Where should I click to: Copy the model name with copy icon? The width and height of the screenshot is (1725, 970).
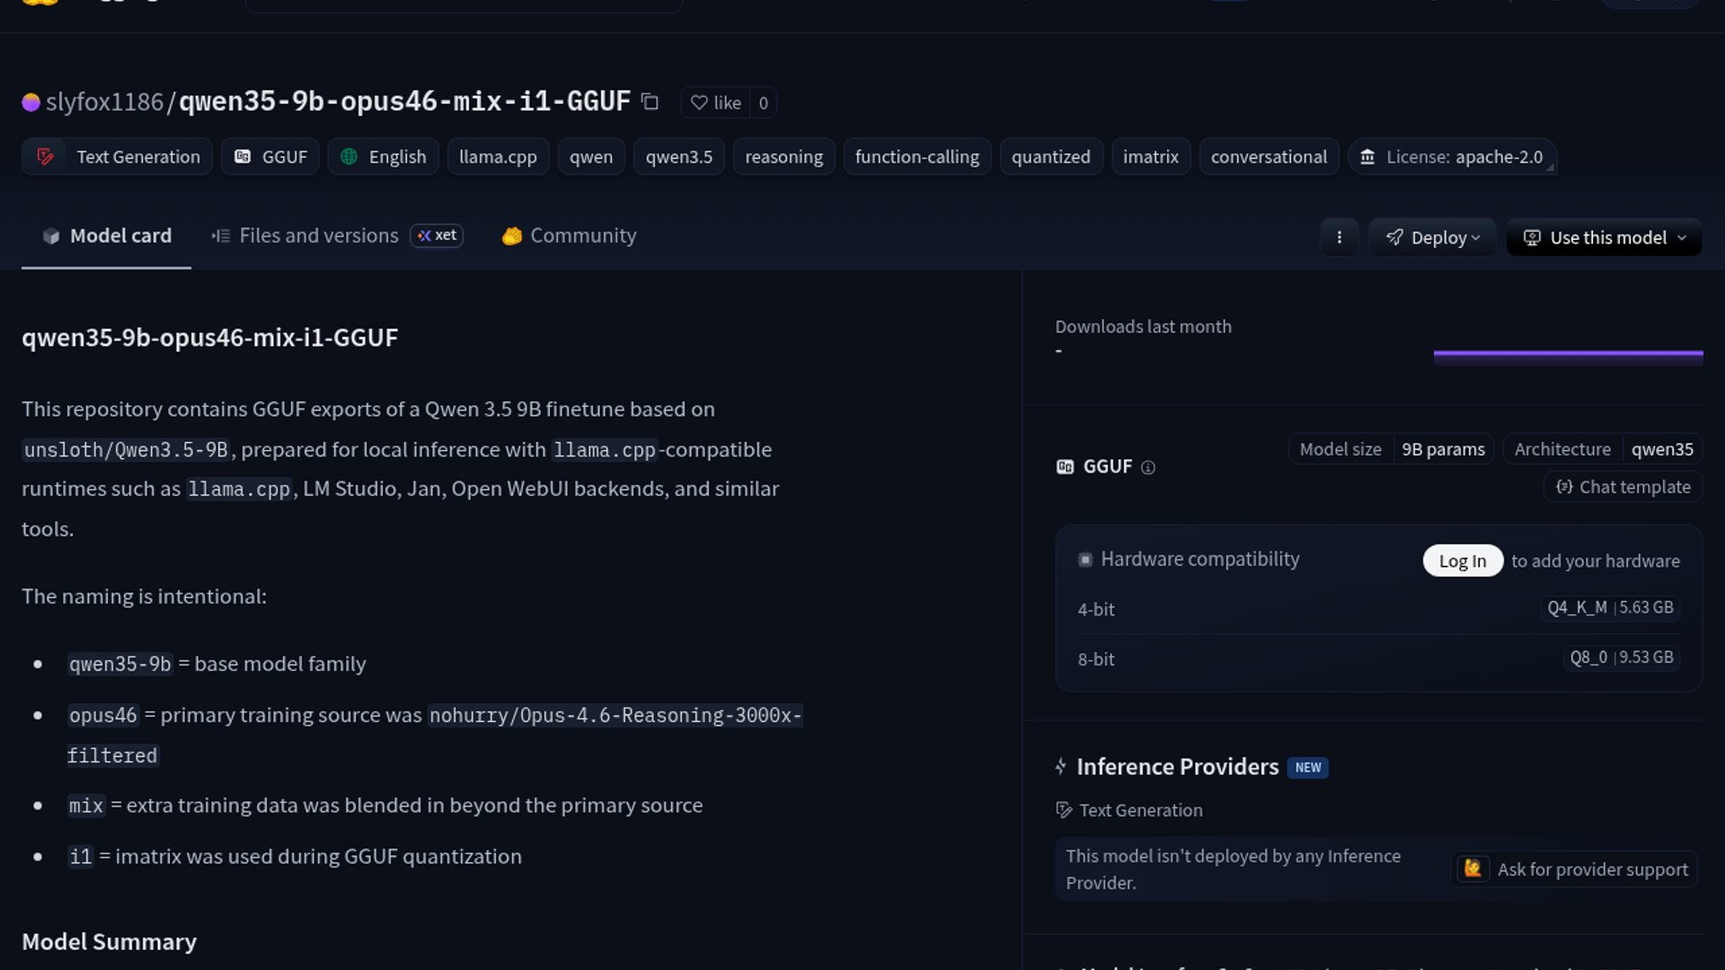[650, 102]
